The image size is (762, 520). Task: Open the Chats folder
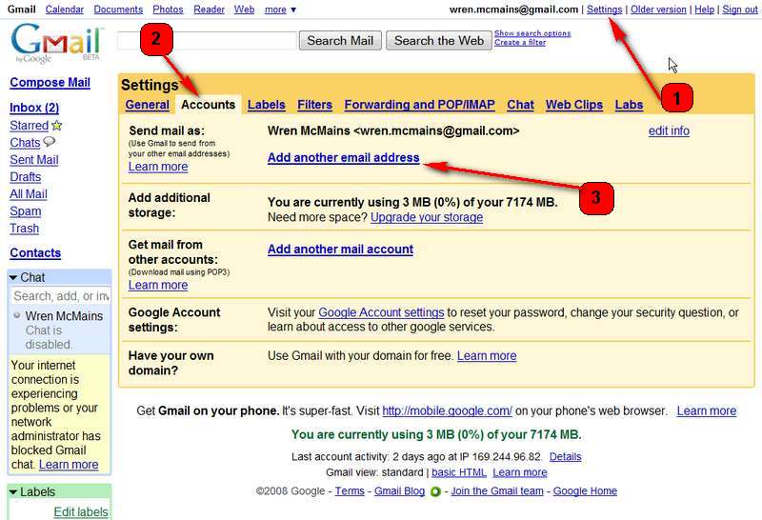point(25,143)
